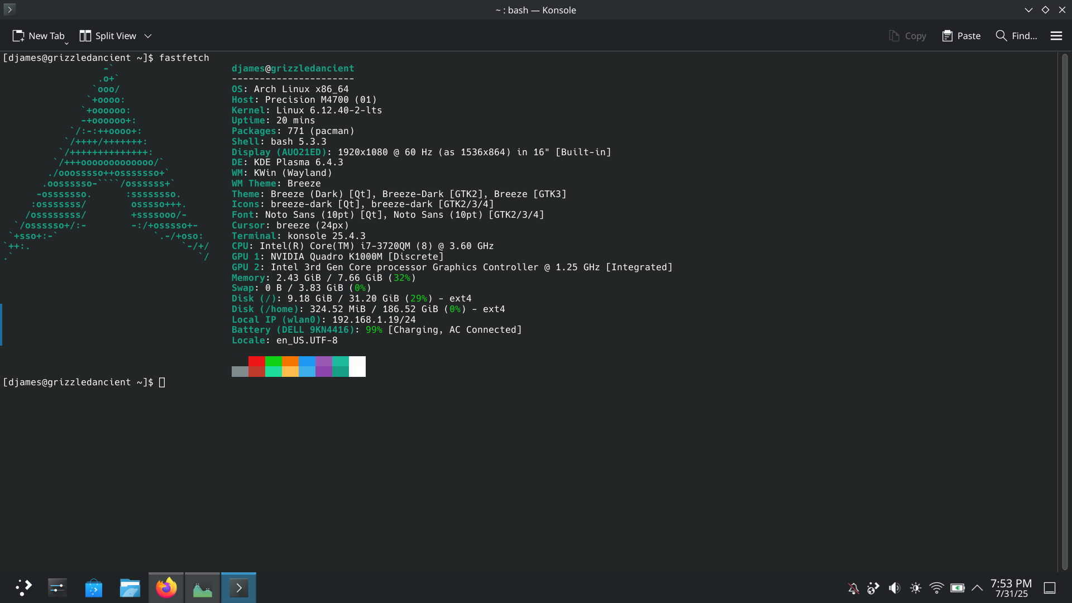
Task: Open the Dolphin file manager
Action: 130,587
